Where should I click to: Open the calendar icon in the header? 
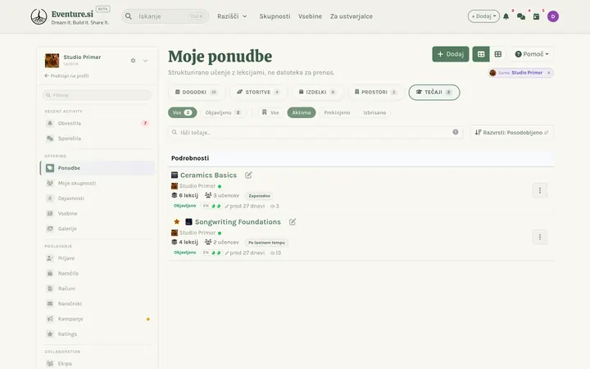click(x=536, y=16)
